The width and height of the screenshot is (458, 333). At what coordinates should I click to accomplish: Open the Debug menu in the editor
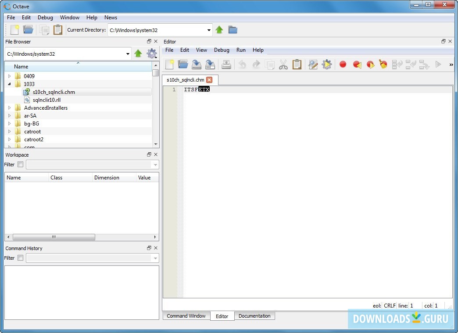coord(222,50)
